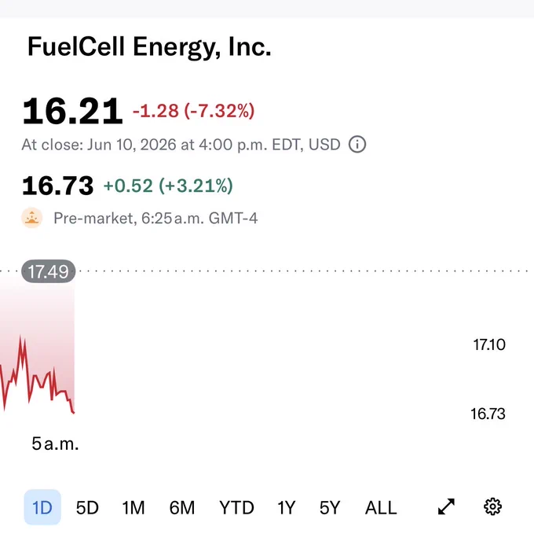View the 5Y price history
This screenshot has width=534, height=534.
point(330,508)
